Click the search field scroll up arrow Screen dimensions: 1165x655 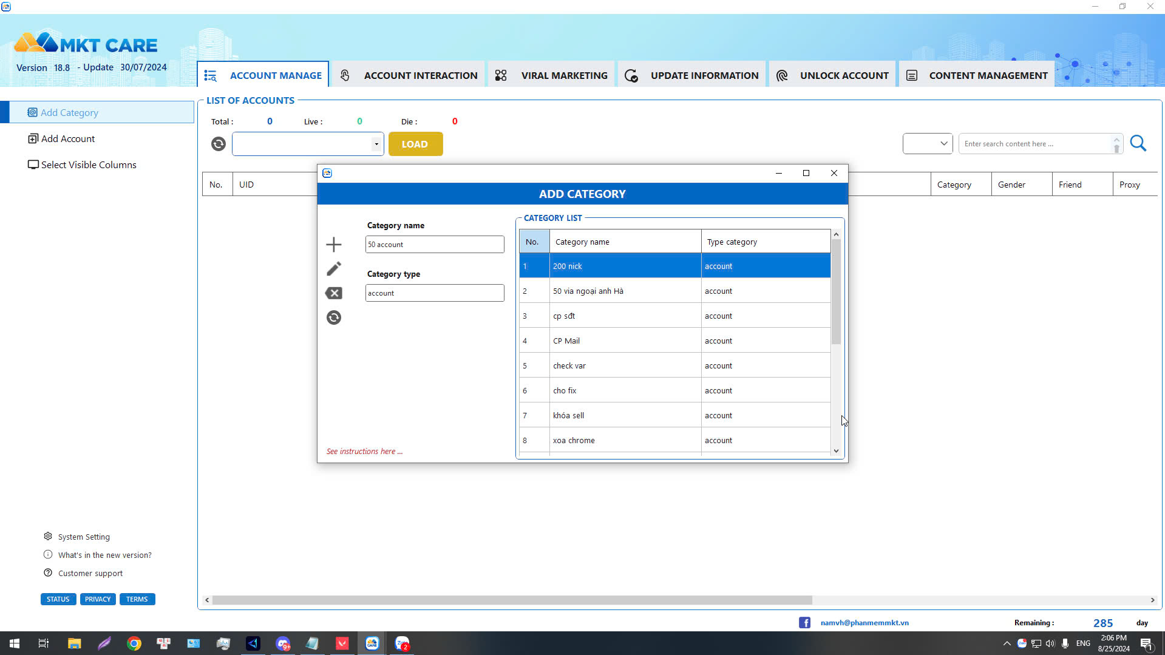(x=1116, y=140)
